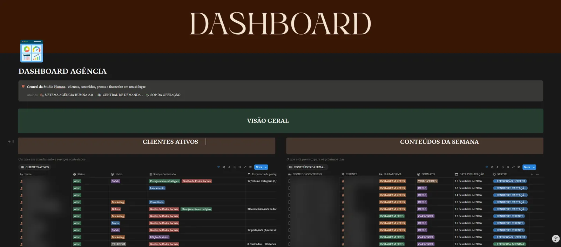Click the '14 de outubro de 2026' date cell
The height and width of the screenshot is (247, 561).
[x=468, y=195]
